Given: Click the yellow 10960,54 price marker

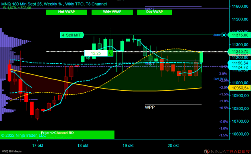Looking at the screenshot, I should point(239,88).
